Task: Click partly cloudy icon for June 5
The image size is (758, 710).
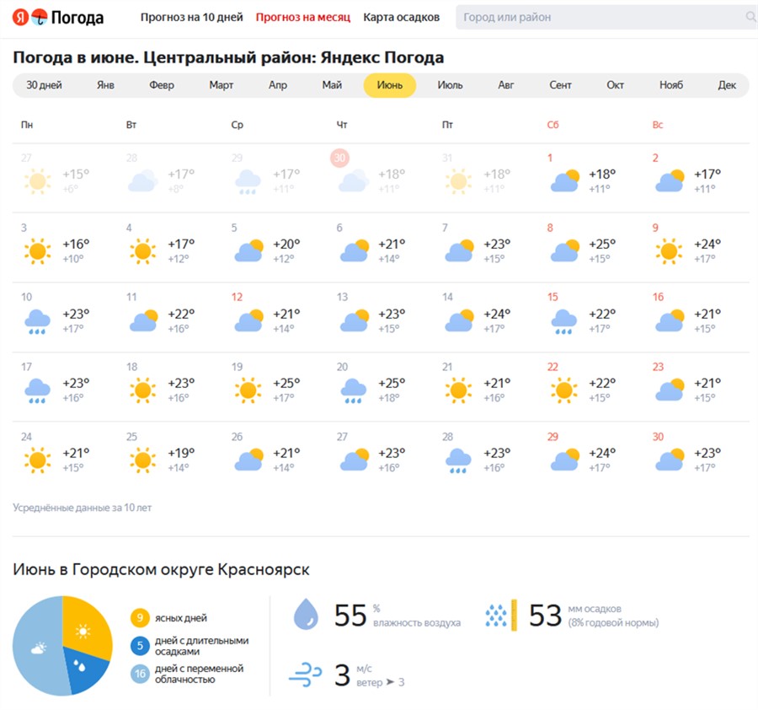Action: click(248, 250)
